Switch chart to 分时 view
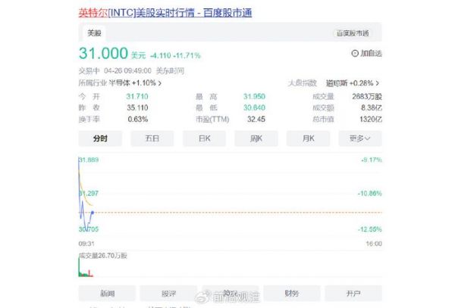This screenshot has width=455, height=308. click(100, 138)
